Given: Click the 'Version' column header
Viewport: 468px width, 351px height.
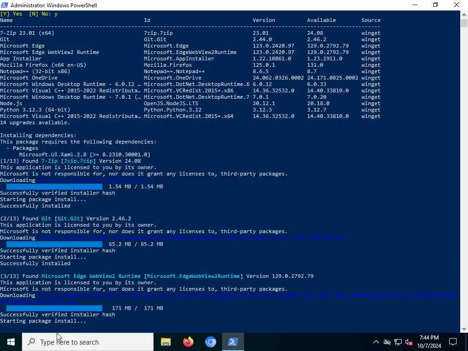Looking at the screenshot, I should [x=264, y=20].
